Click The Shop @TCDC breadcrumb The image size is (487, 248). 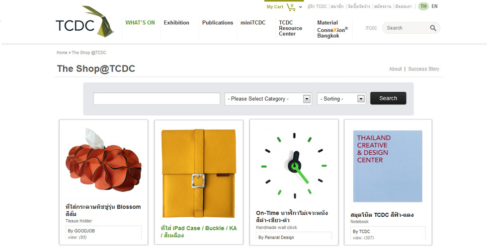click(x=89, y=53)
